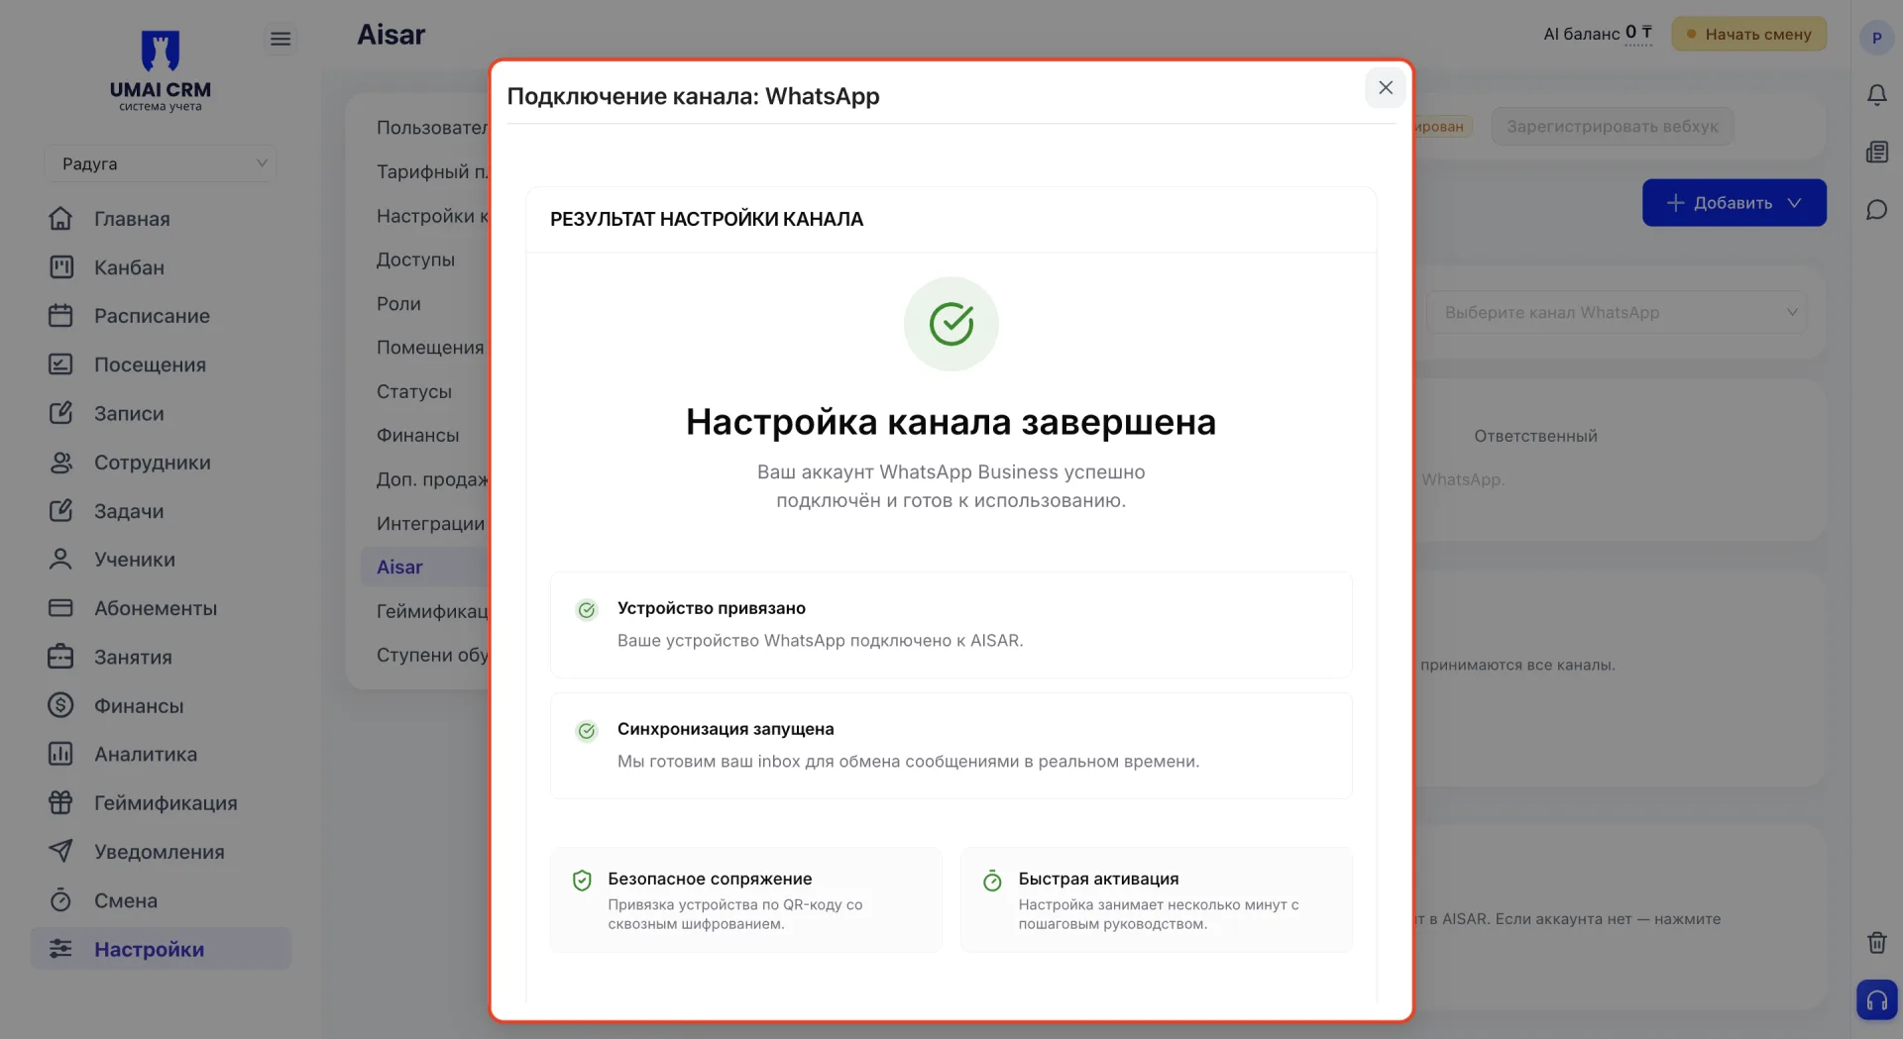The height and width of the screenshot is (1039, 1903).
Task: Click the Настройки sliders icon
Action: click(60, 949)
